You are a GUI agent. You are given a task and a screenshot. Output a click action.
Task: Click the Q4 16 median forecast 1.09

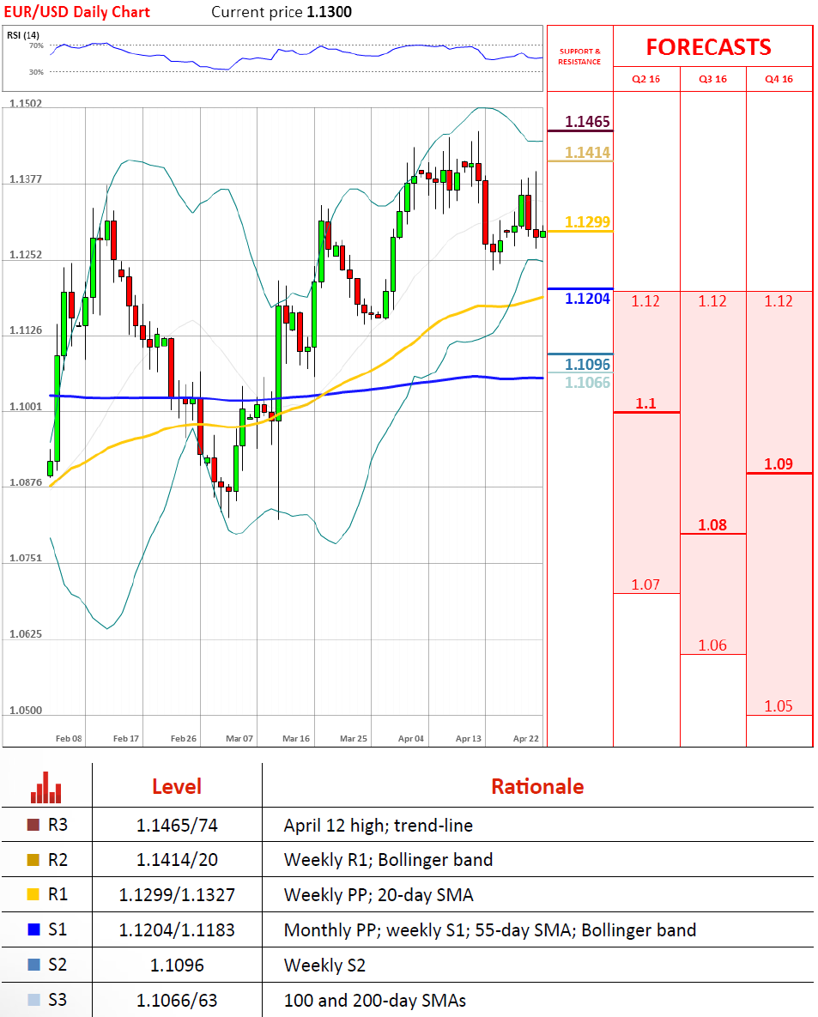[x=779, y=464]
